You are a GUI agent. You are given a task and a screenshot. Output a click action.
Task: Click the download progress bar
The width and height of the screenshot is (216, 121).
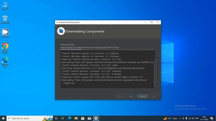pos(108,49)
